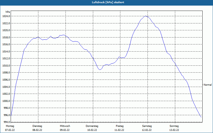
Task: Click the Dienstag day label
Action: [x=37, y=126]
